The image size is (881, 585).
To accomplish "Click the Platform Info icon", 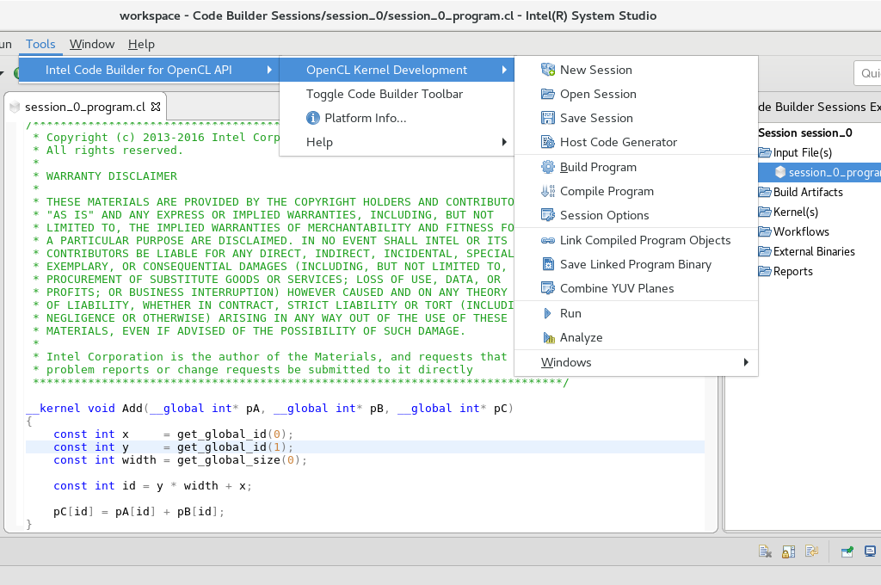I will pos(313,118).
